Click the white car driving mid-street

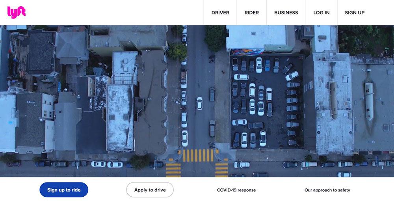pyautogui.click(x=199, y=103)
